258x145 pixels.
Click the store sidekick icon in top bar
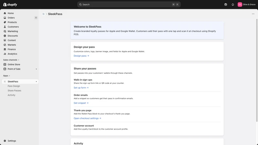pos(225,5)
